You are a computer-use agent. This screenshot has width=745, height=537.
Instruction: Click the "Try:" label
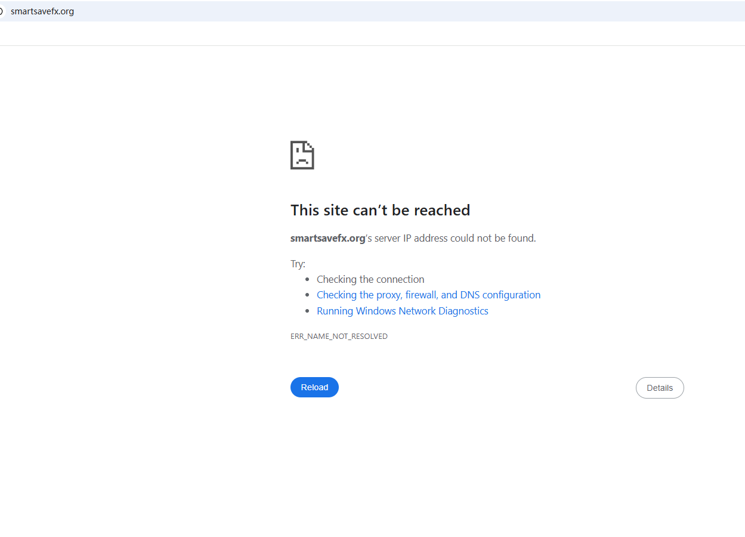pyautogui.click(x=298, y=264)
